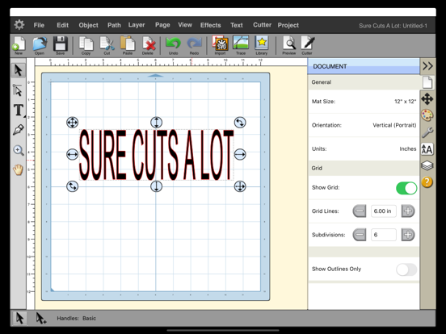Decrease Grid Lines value
The height and width of the screenshot is (334, 446).
click(360, 211)
